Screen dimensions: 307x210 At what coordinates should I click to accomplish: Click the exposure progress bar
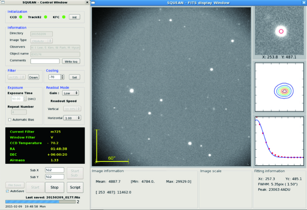[x=40, y=202]
